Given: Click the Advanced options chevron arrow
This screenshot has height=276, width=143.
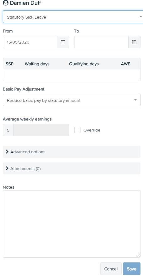Looking at the screenshot, I should [x=7, y=152].
